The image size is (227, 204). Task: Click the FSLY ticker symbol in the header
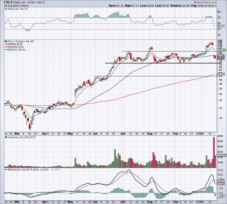tap(8, 2)
